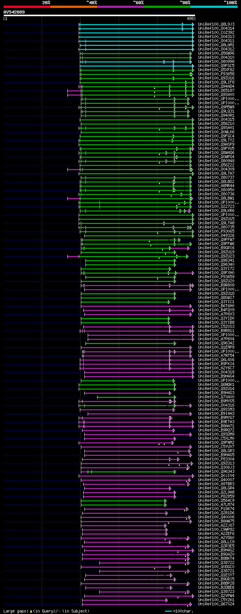Click the red 20% identity legend segment
Viewport: 241px width, 614px height.
click(x=27, y=7)
